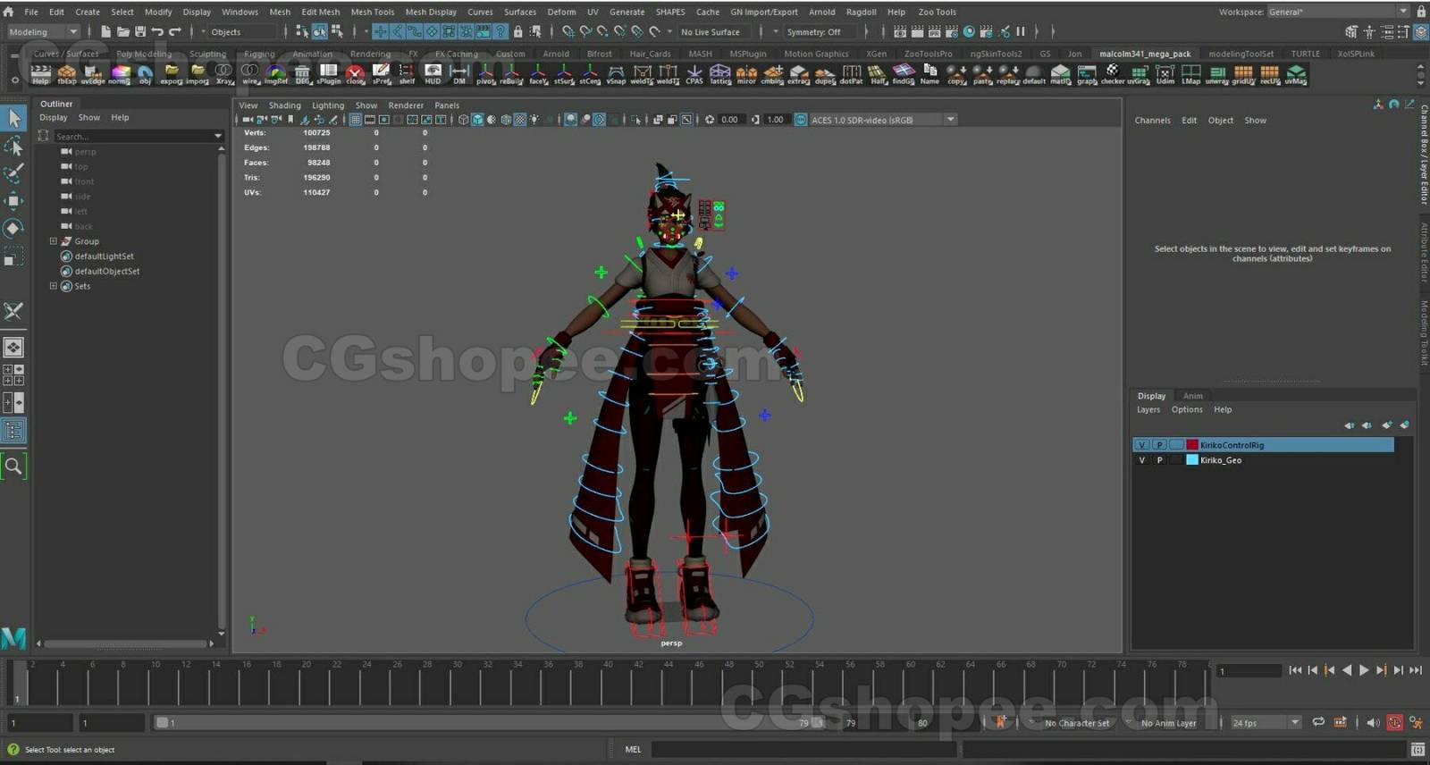Click the Save scene icon
Viewport: 1430px width, 765px height.
click(x=140, y=31)
